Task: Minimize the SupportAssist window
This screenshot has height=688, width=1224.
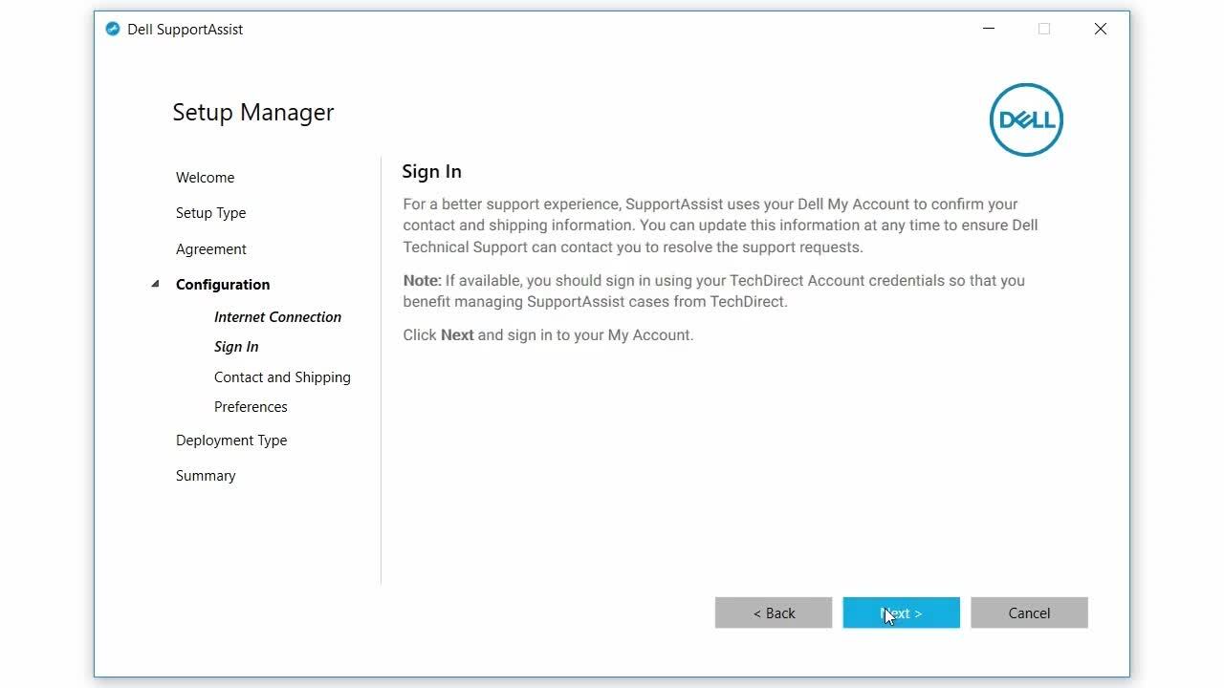Action: 989,29
